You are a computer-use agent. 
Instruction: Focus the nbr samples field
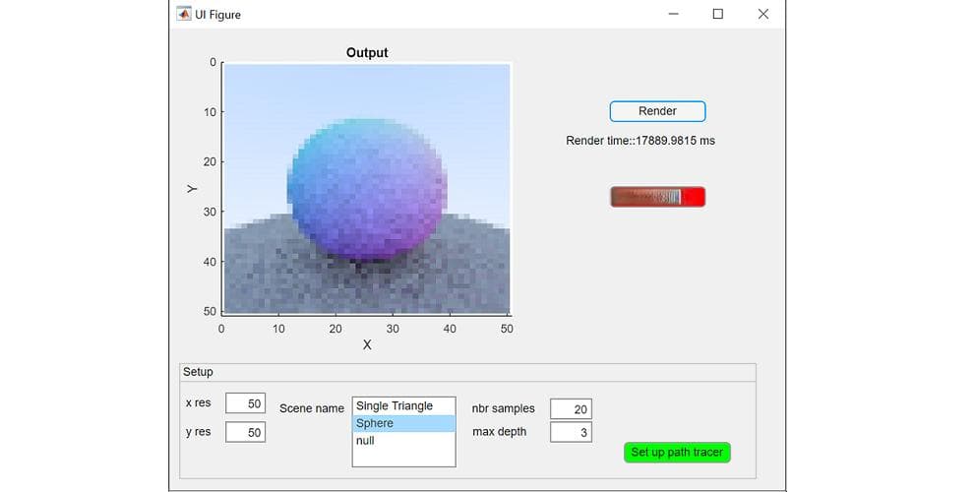pos(571,409)
